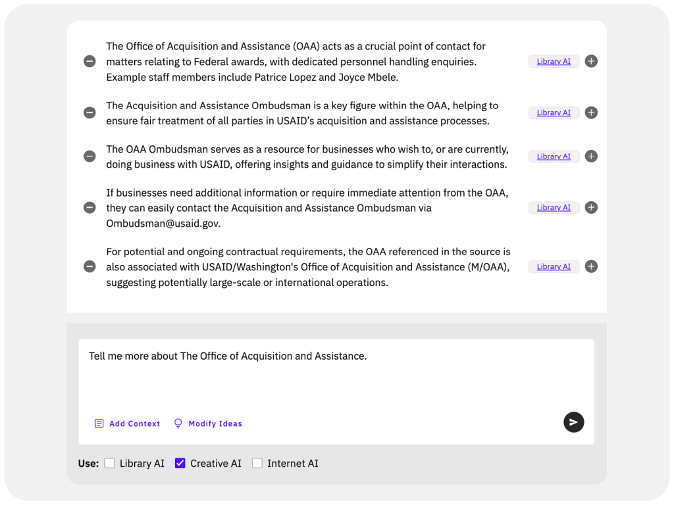The image size is (674, 505).
Task: Click minus icon beside 'ensure fair treatment' idea
Action: click(x=90, y=112)
